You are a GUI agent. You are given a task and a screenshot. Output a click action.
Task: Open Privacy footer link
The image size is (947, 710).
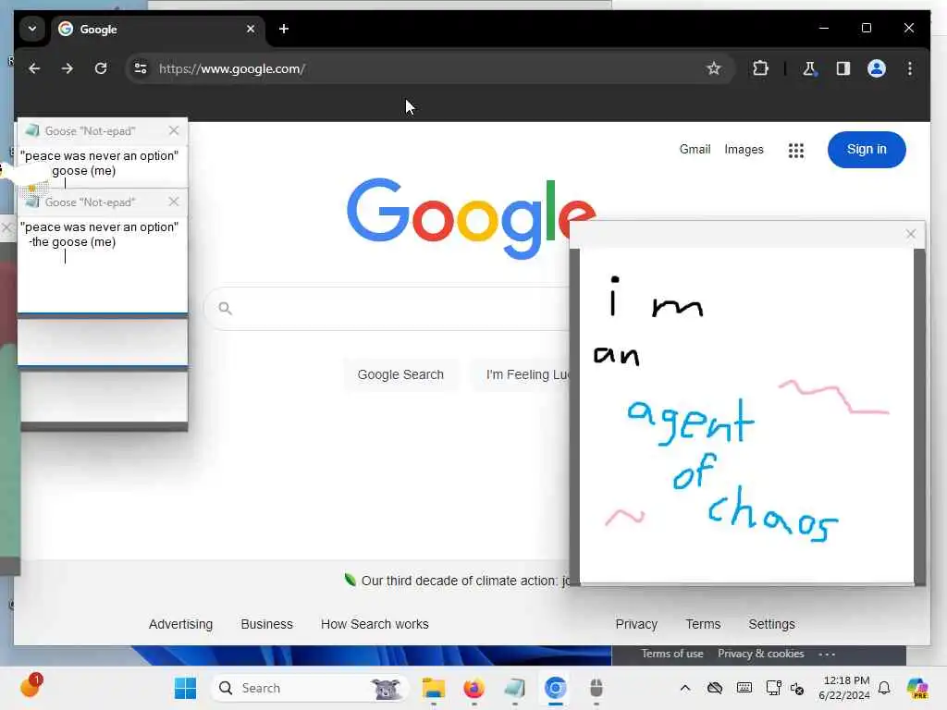point(636,624)
